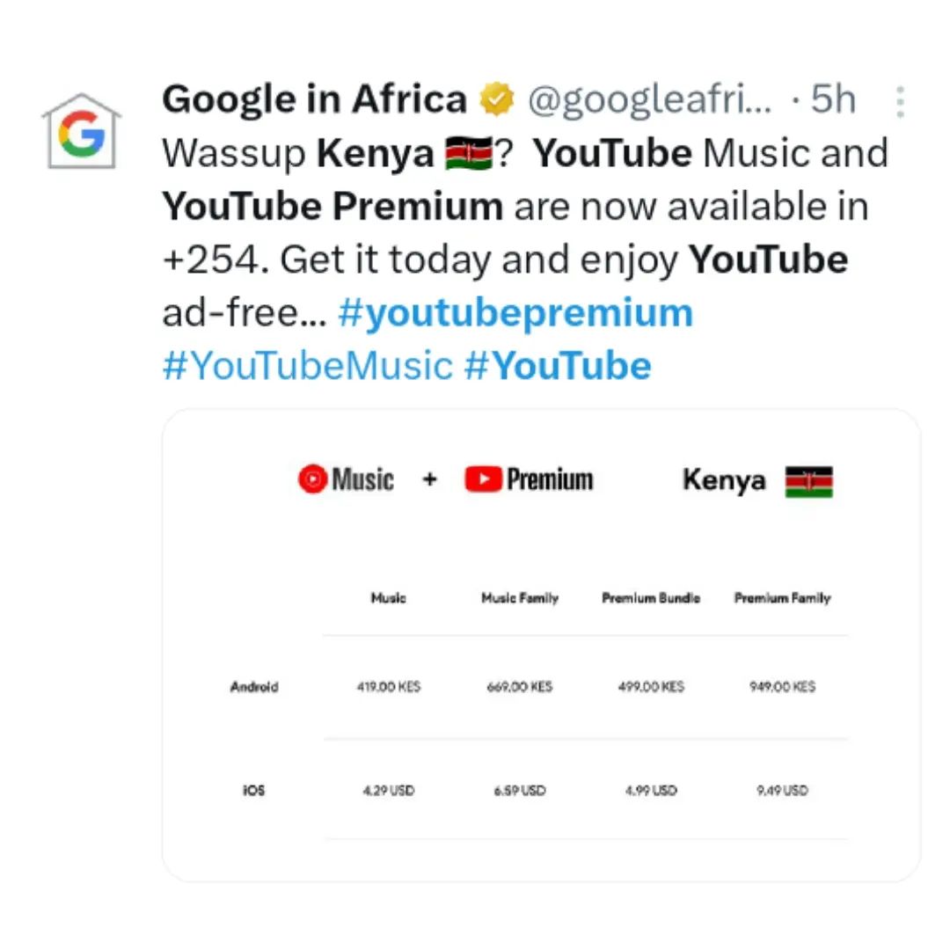Image resolution: width=950 pixels, height=950 pixels.
Task: Select the Premium Bundle column header
Action: [651, 599]
